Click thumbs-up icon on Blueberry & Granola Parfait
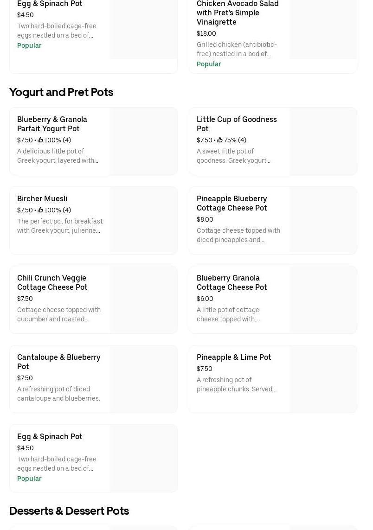The width and height of the screenshot is (373, 530). point(40,140)
